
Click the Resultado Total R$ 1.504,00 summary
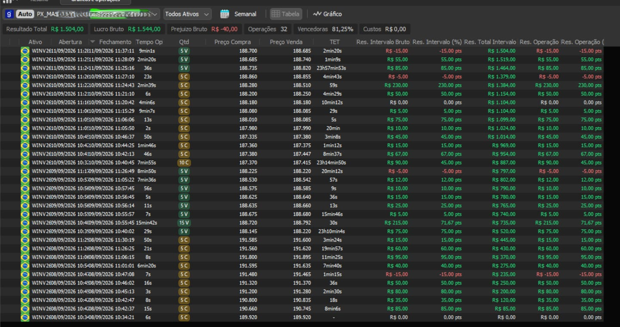[x=45, y=29]
